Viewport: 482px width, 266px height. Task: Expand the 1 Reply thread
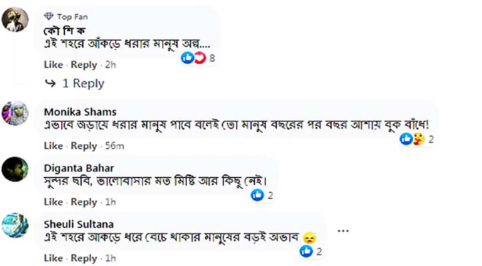[x=83, y=83]
